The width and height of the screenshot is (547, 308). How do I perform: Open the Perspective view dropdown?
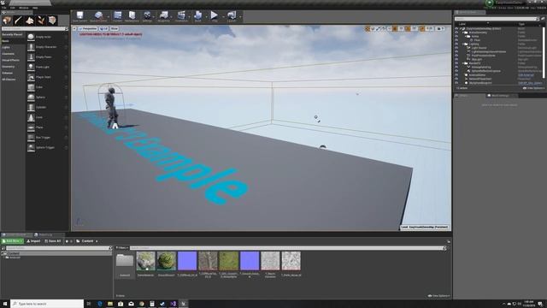[x=87, y=28]
